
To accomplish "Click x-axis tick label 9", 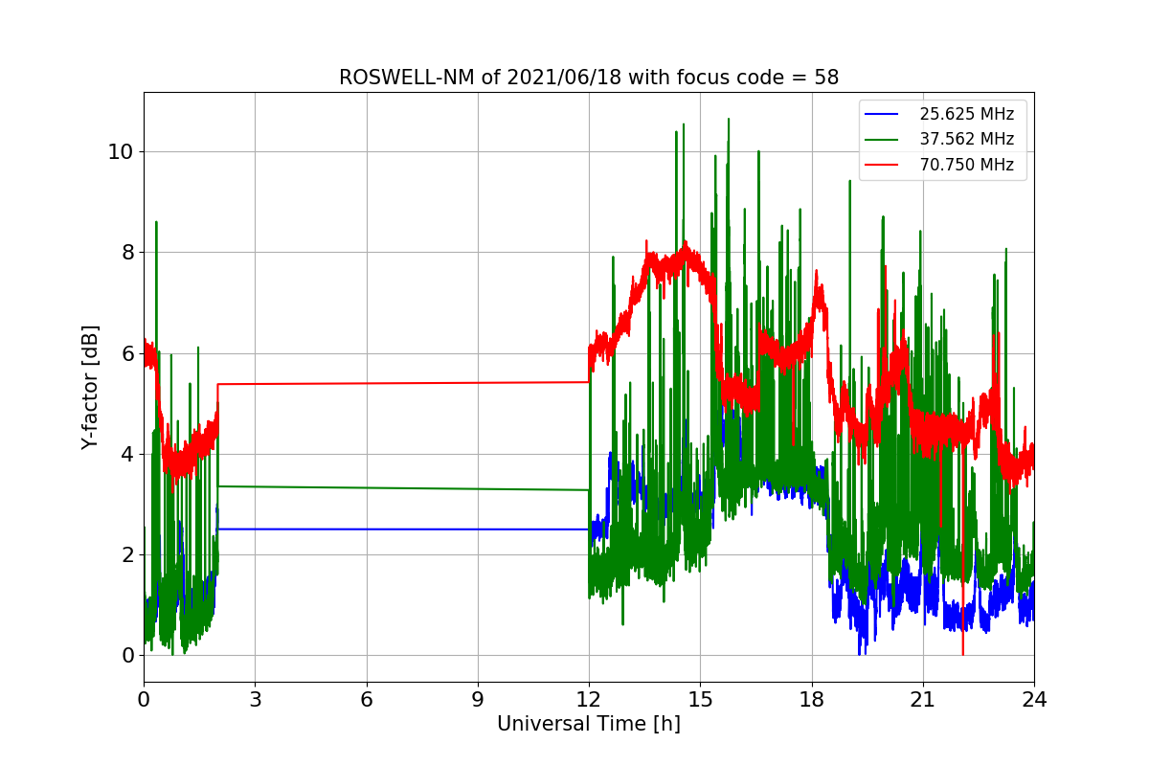I will (x=478, y=700).
